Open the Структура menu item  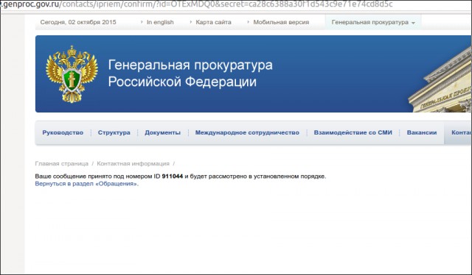point(114,132)
